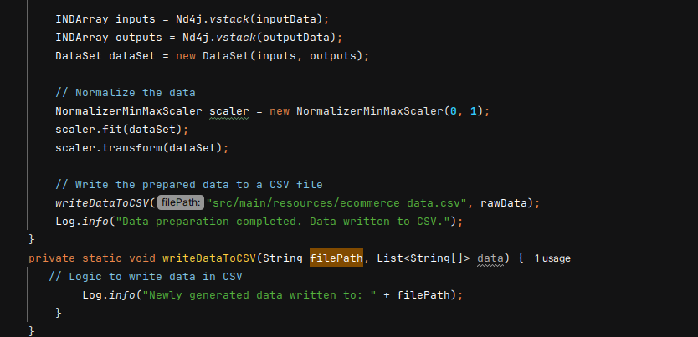This screenshot has height=337, width=698.
Task: Place cursor in the ecommerce_data.csv path string
Action: pos(340,202)
